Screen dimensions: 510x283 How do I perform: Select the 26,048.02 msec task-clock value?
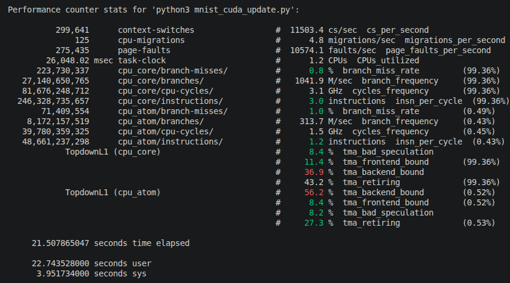80,60
